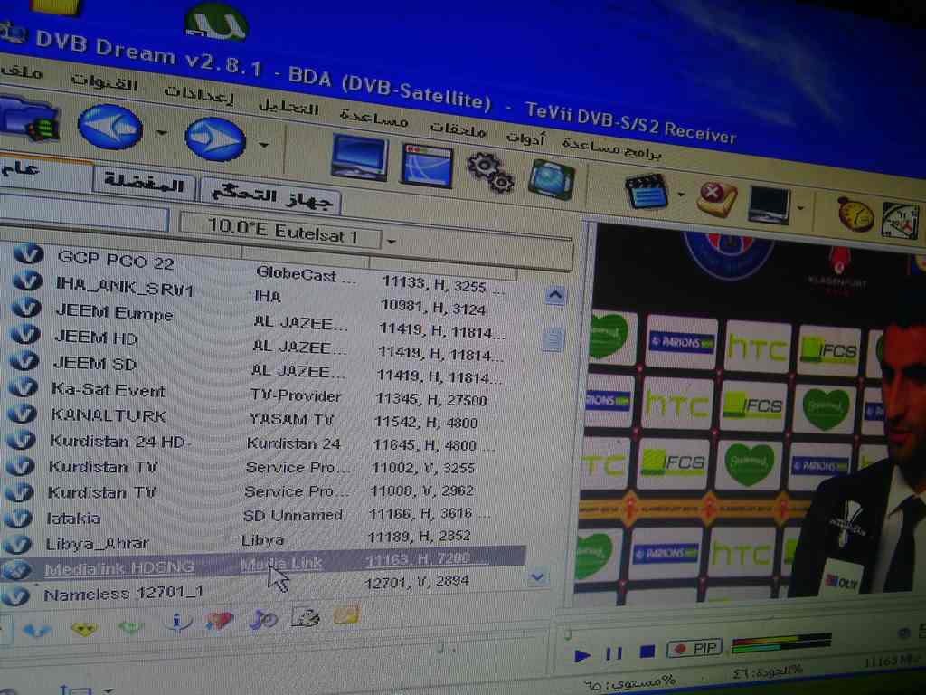Click the channel list scrollbar thumb
The width and height of the screenshot is (926, 695).
tap(553, 339)
